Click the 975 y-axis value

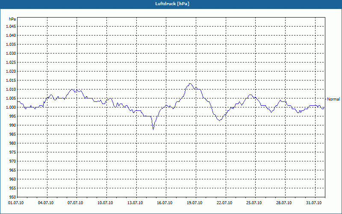pos(13,152)
